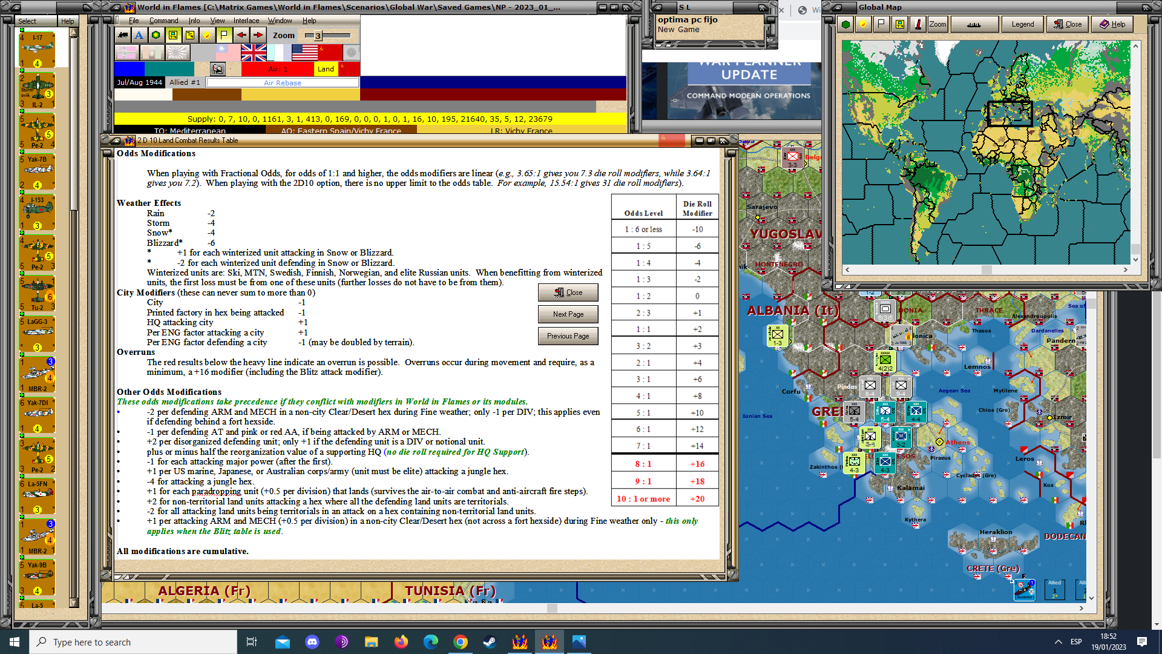This screenshot has width=1162, height=654.
Task: Click Global Map vertical scrollbar down arrow
Action: point(1135,259)
